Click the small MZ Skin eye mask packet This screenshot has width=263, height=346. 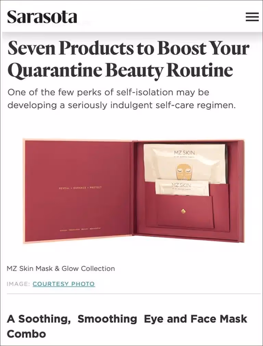[x=182, y=187]
